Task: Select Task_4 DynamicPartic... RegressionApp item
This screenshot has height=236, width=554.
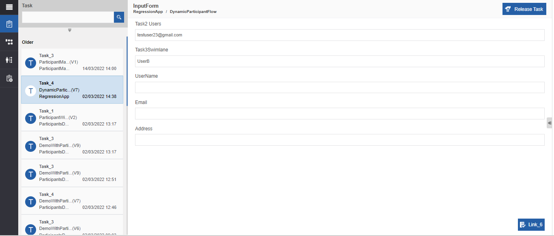Action: click(72, 90)
